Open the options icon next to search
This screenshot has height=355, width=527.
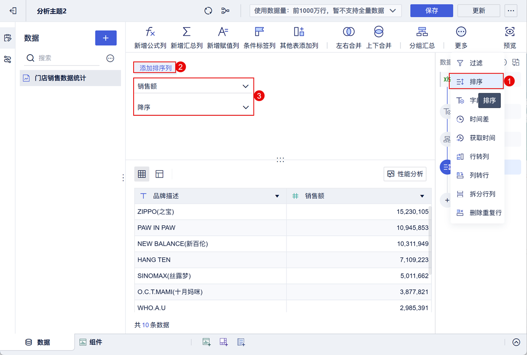[x=110, y=58]
